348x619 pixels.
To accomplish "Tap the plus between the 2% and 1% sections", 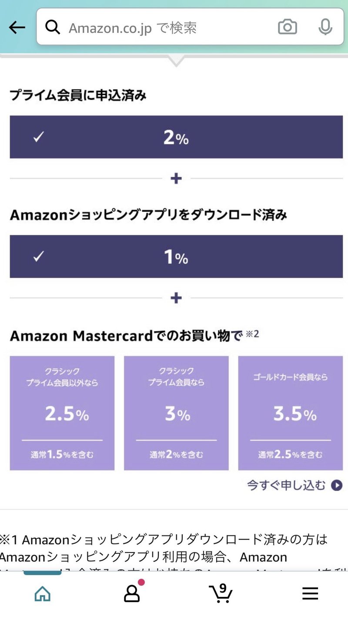I will click(x=175, y=178).
